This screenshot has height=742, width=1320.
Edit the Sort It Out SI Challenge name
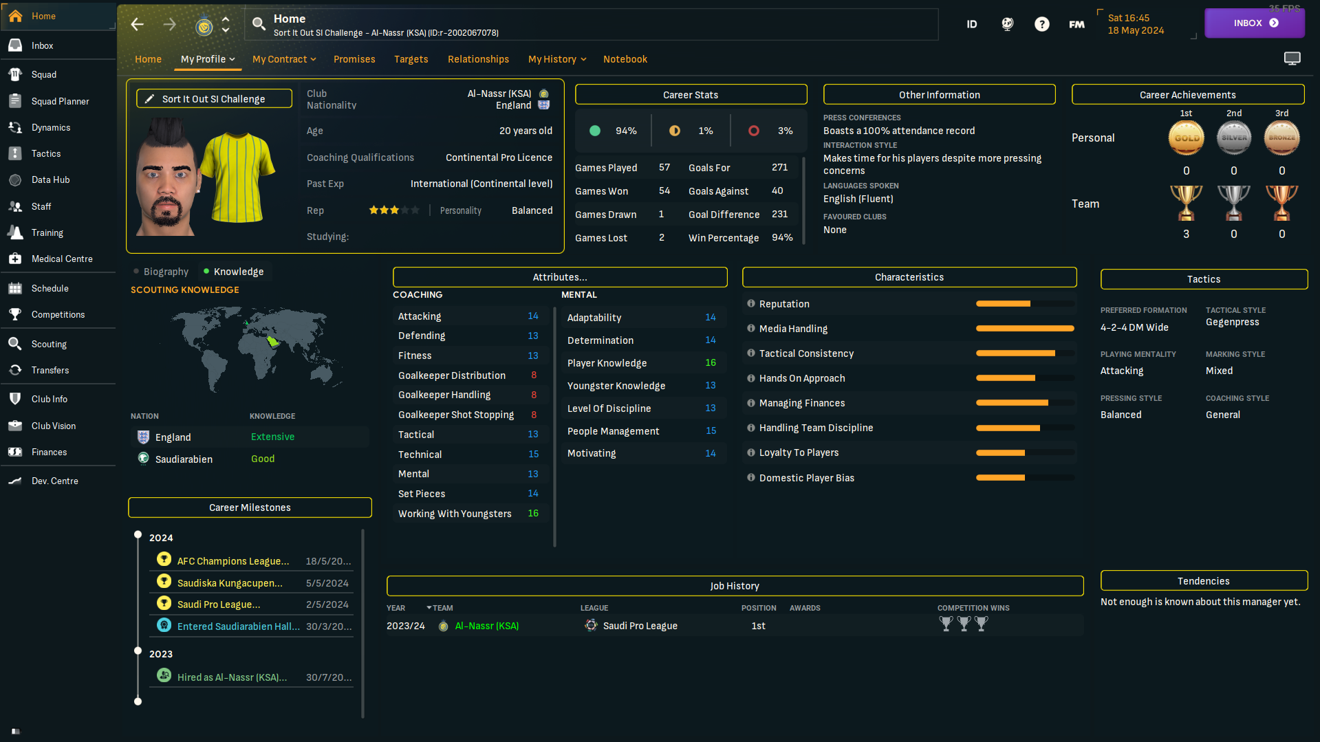coord(214,99)
